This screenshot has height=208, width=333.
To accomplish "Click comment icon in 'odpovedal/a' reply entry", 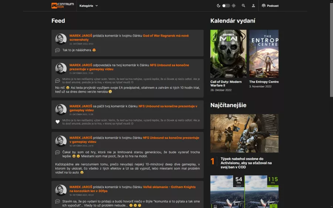I will [x=58, y=81].
